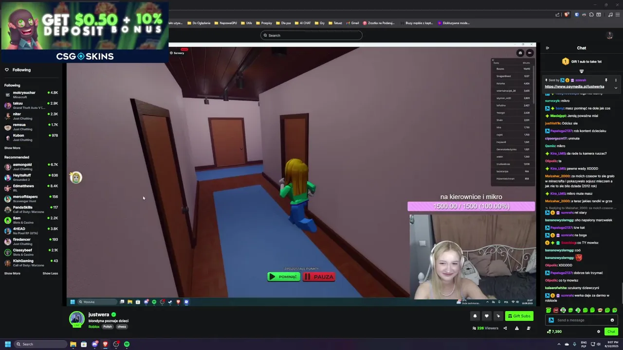Image resolution: width=623 pixels, height=350 pixels.
Task: Click the notification bell for justwera
Action: tap(475, 316)
